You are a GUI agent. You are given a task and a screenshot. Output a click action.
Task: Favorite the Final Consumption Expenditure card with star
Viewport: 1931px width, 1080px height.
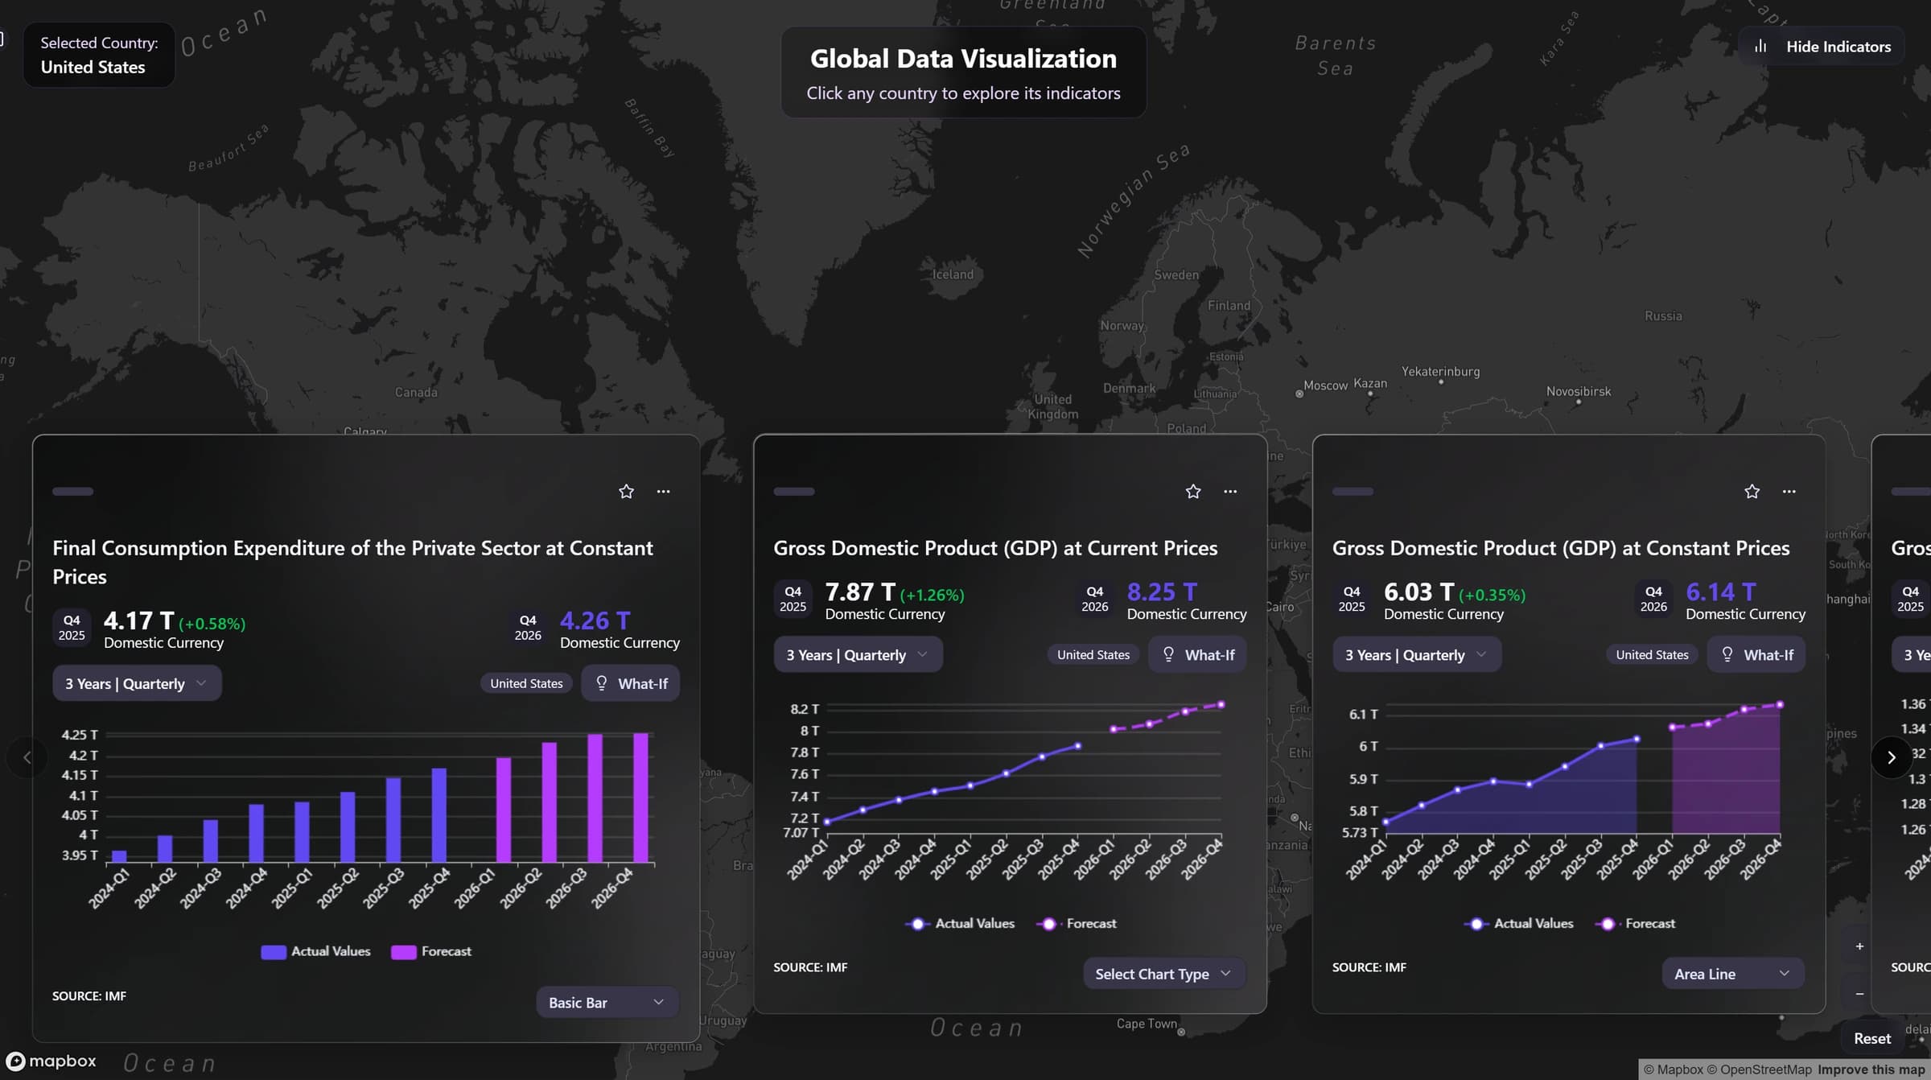pos(626,491)
